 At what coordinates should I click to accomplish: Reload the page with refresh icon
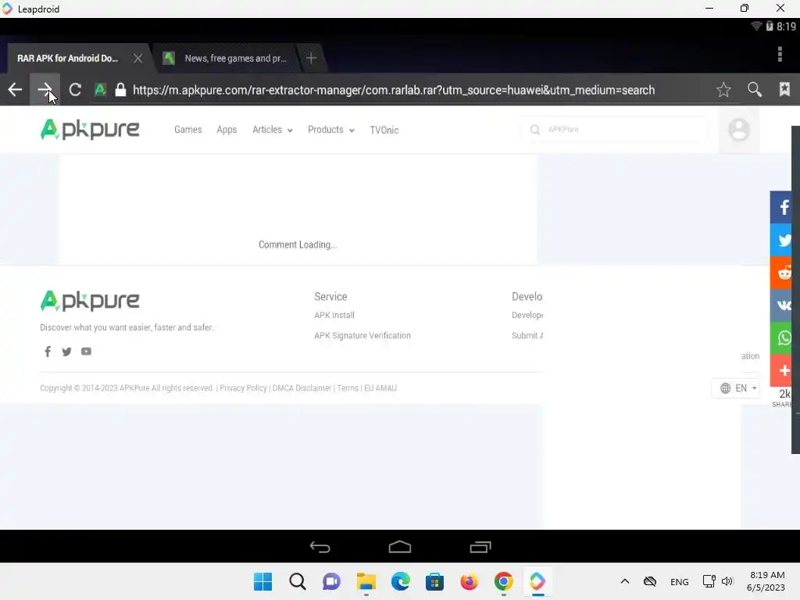pyautogui.click(x=75, y=90)
